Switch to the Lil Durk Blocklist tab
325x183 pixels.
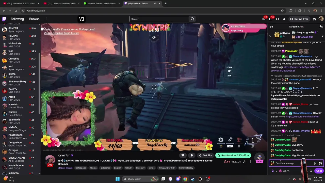(61, 4)
